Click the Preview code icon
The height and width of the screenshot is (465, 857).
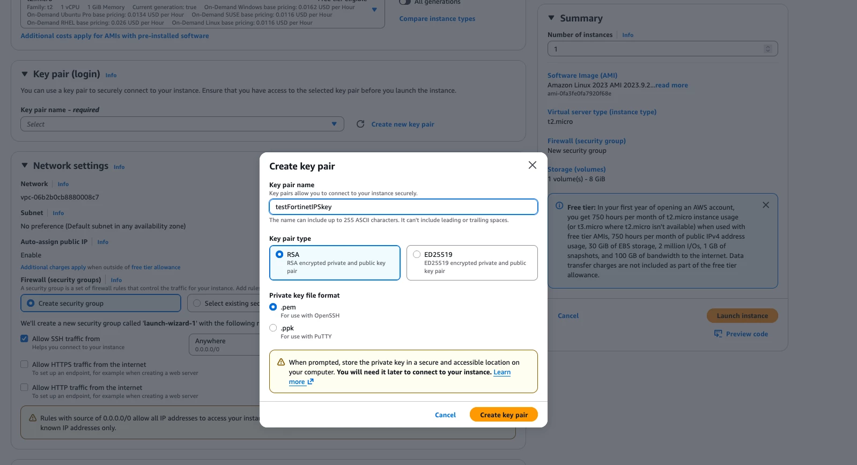coord(718,334)
